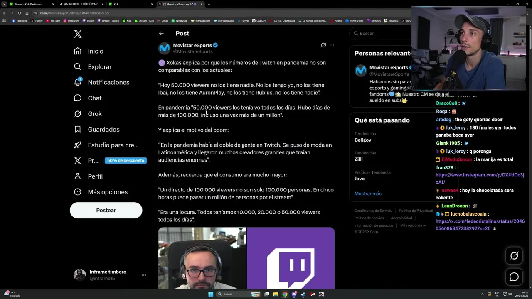Open the Inicio home page

pos(89,51)
